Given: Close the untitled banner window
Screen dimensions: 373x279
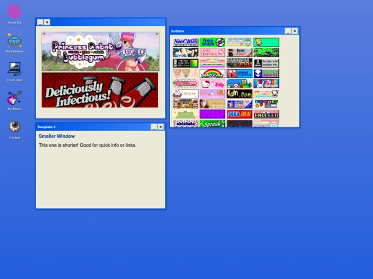Looking at the screenshot, I should coord(47,22).
